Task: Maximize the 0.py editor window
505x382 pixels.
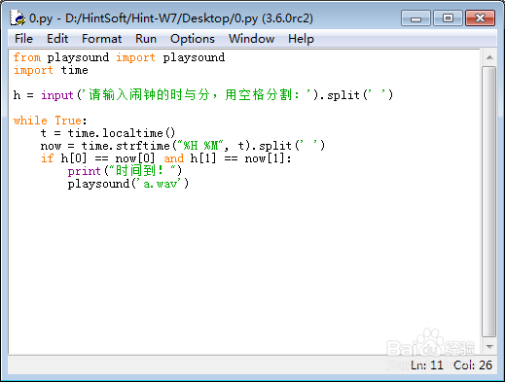Action: [448, 17]
